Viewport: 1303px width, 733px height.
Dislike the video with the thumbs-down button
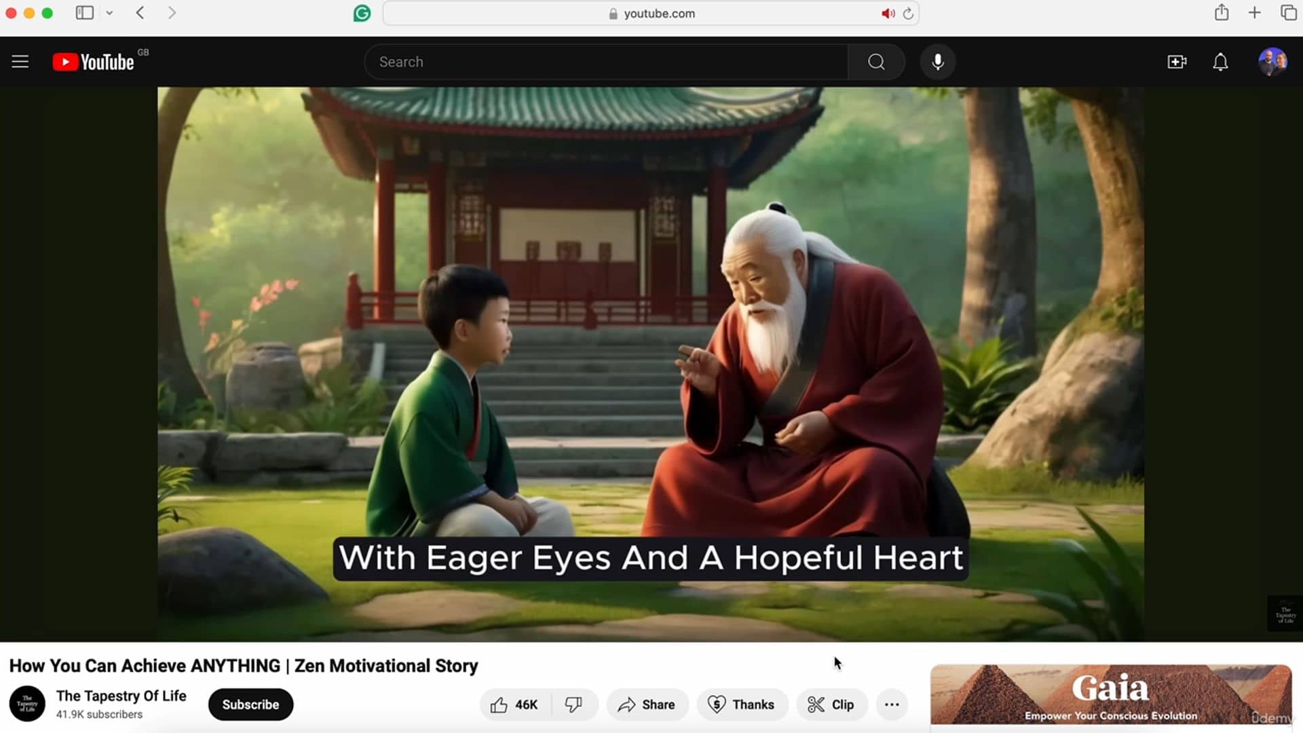click(x=574, y=704)
